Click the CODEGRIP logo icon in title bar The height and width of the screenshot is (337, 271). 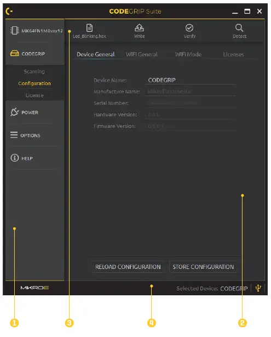[x=9, y=11]
